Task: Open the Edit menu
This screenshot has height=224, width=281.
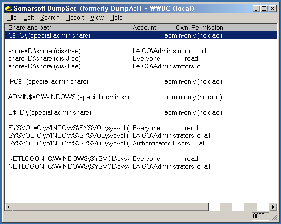Action: pos(29,18)
